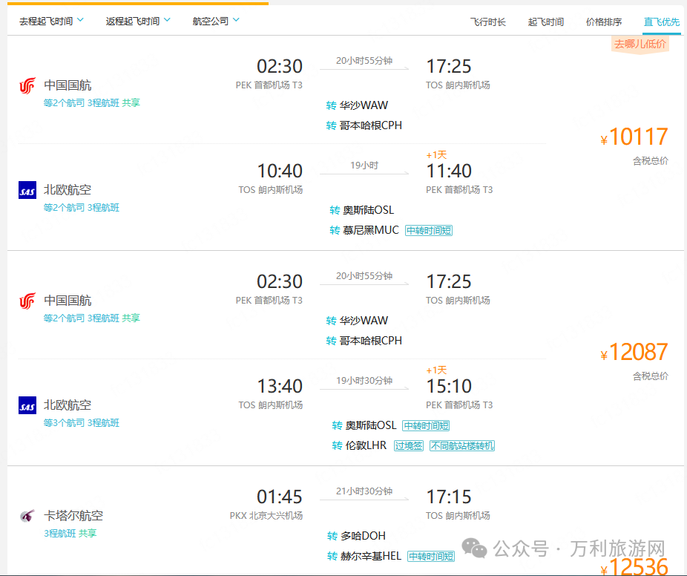Select the 直飞优先 sort tab
Image resolution: width=687 pixels, height=576 pixels.
pos(662,22)
